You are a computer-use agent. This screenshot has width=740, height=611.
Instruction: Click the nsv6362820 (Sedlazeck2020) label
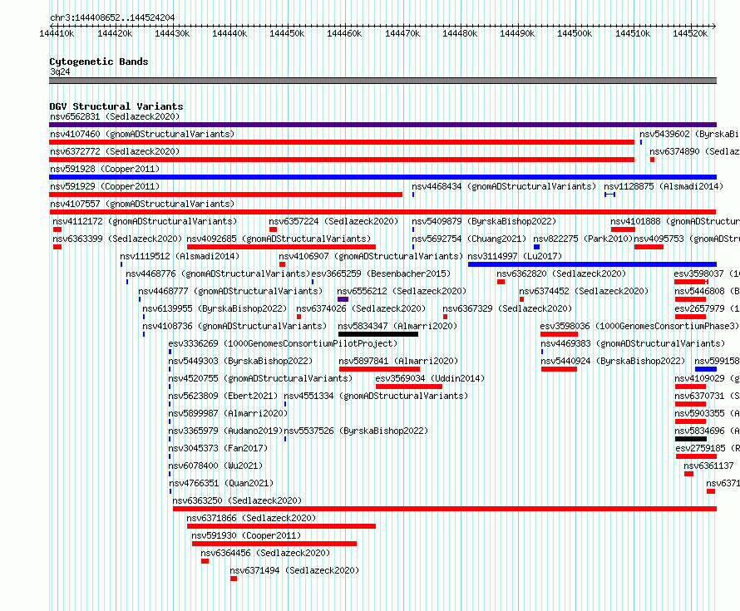[x=561, y=273]
